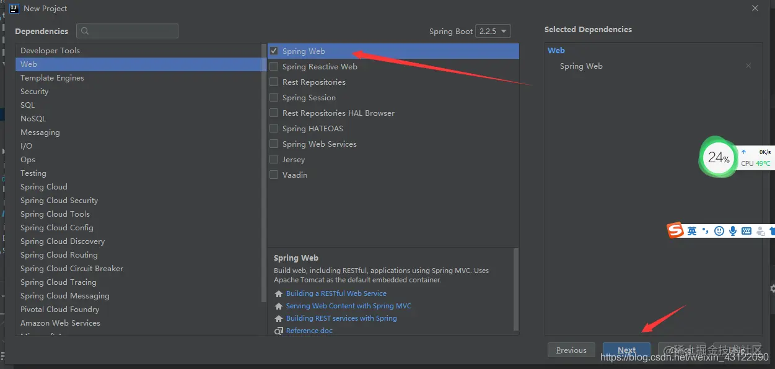Check the Jersey dependency checkbox

click(x=274, y=160)
